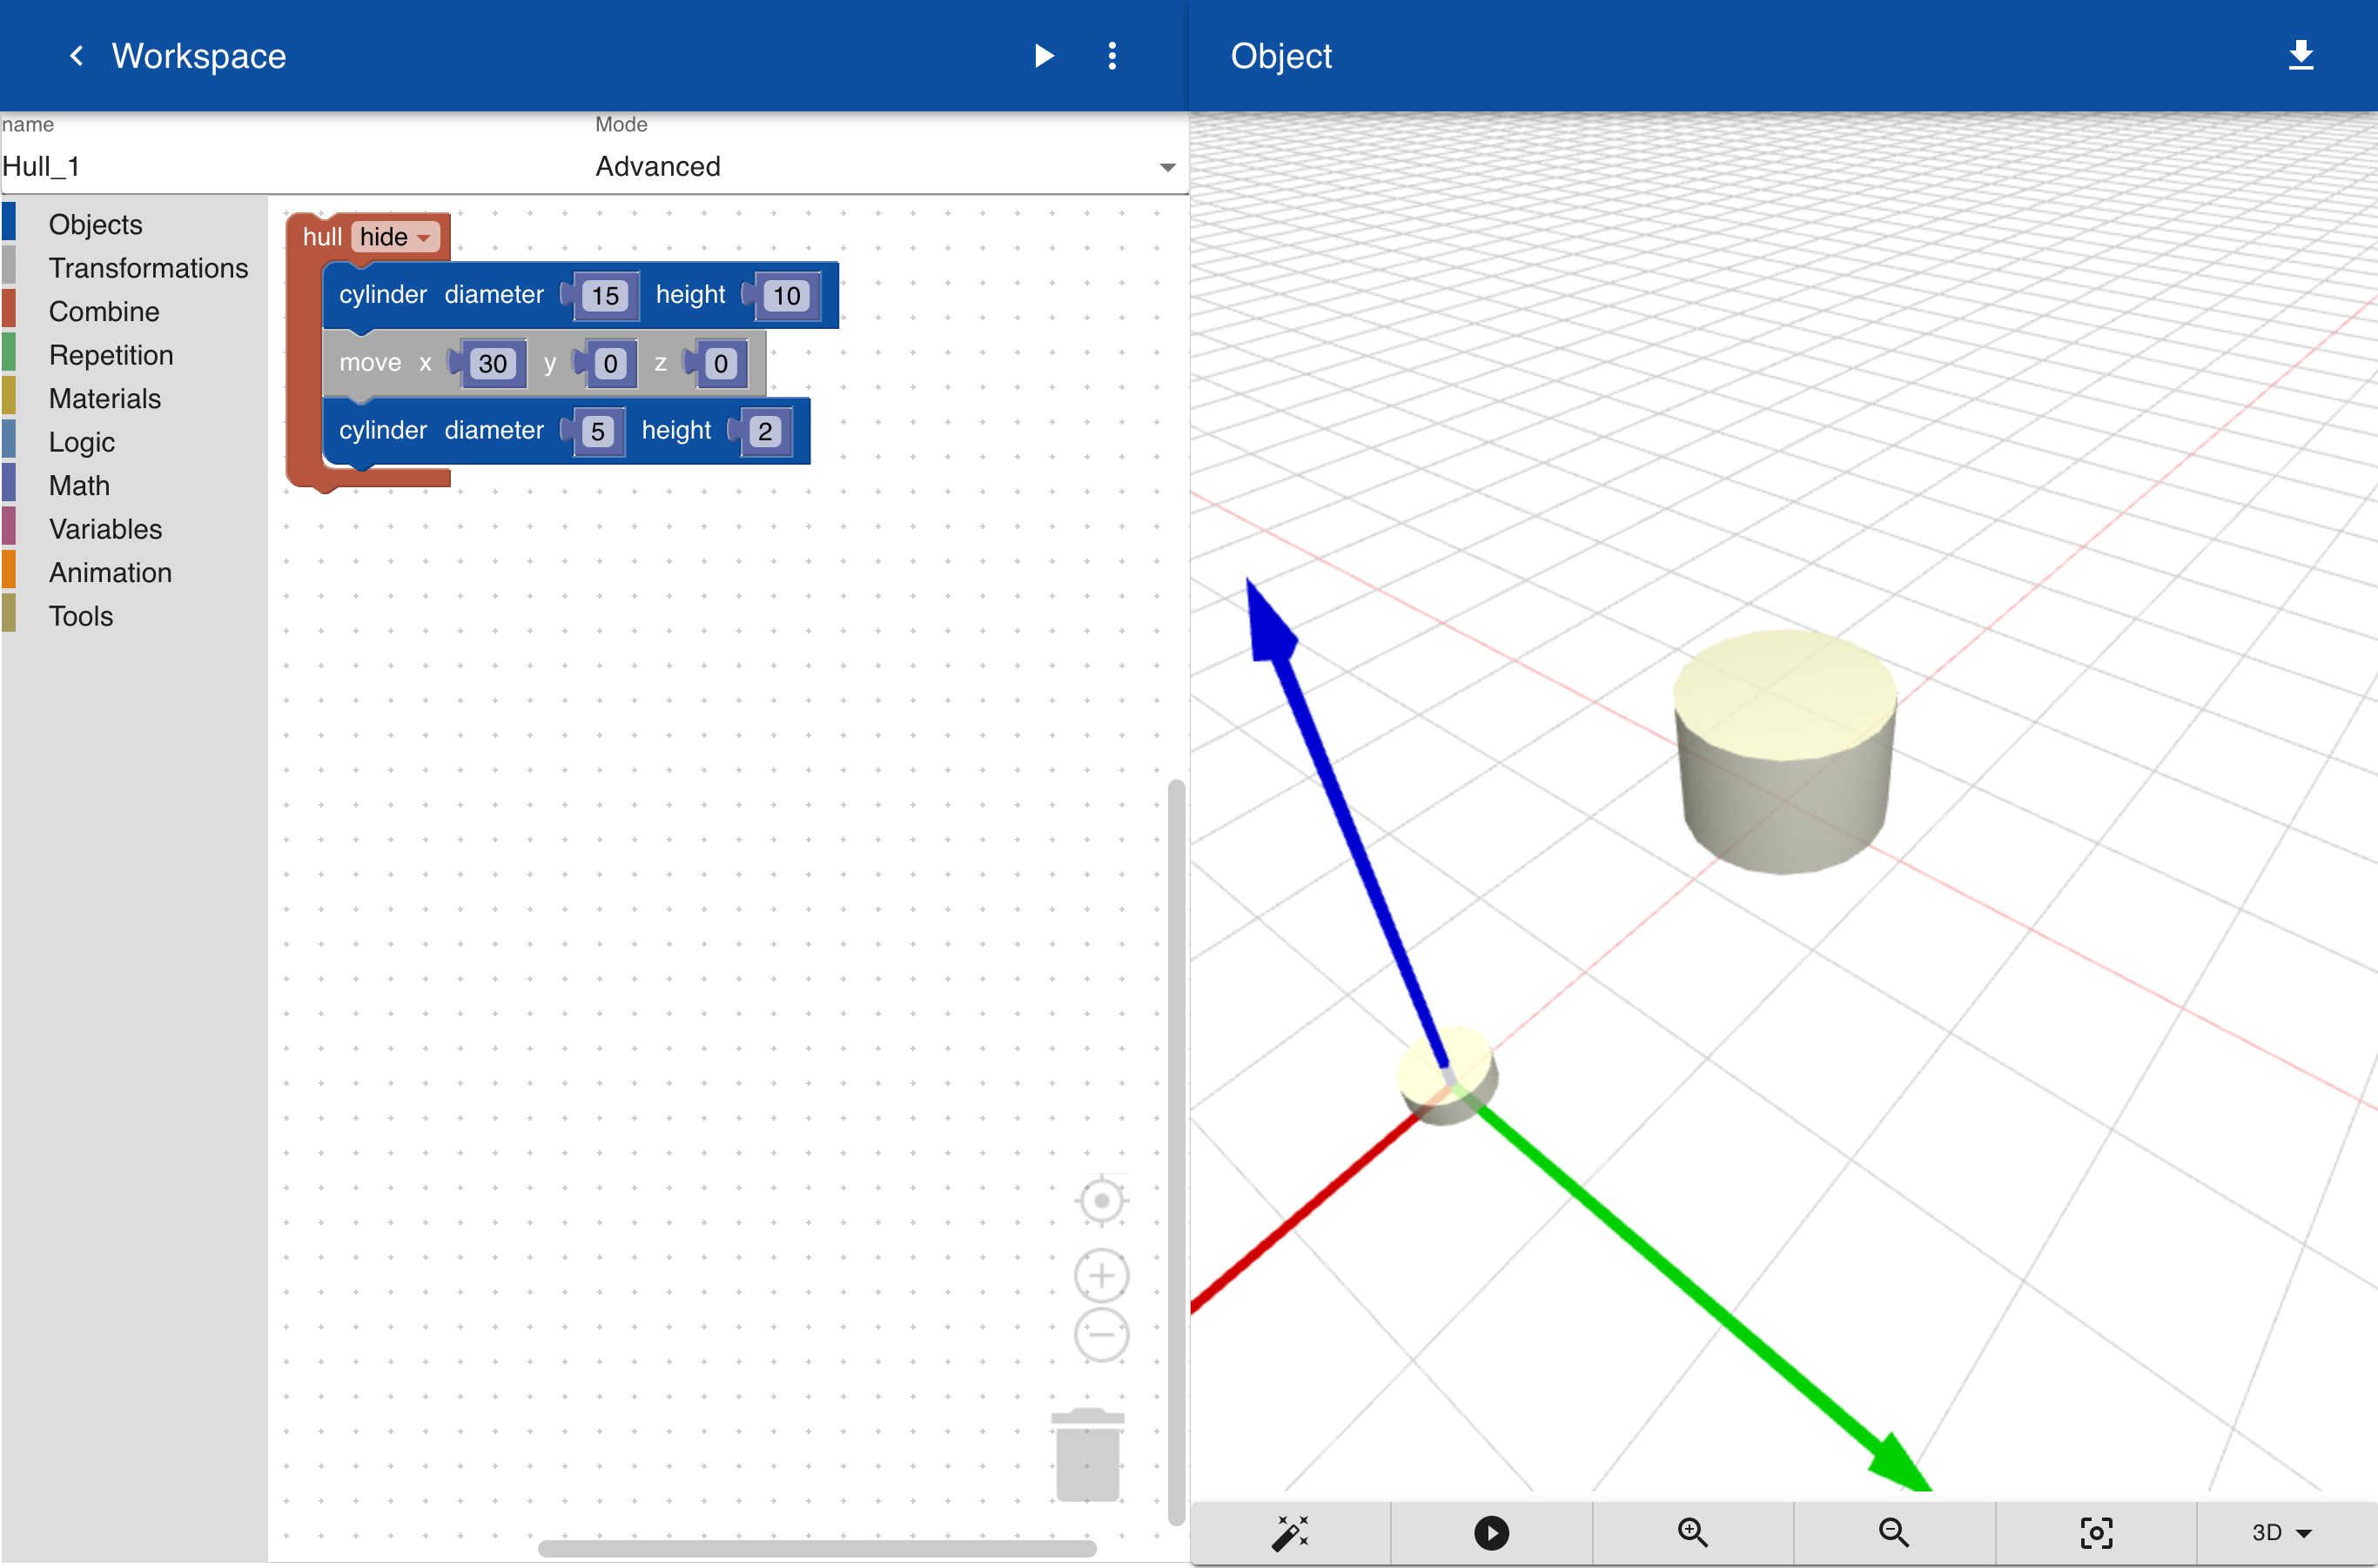Viewport: 2378px width, 1568px height.
Task: Click the horizontal scrollbar of block workspace
Action: pyautogui.click(x=816, y=1548)
